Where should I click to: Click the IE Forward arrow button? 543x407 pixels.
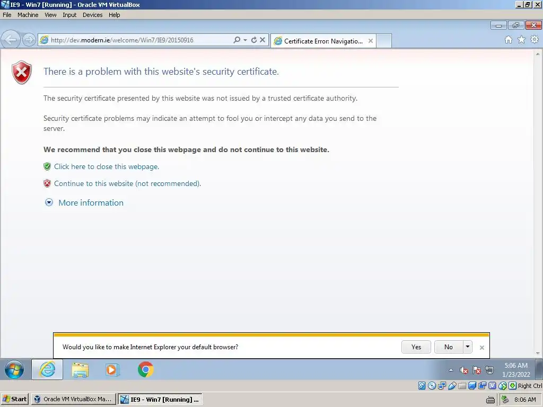point(29,40)
